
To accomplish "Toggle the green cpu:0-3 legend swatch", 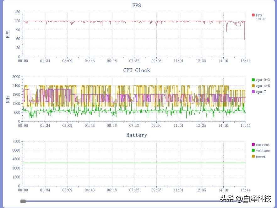I will coord(253,80).
